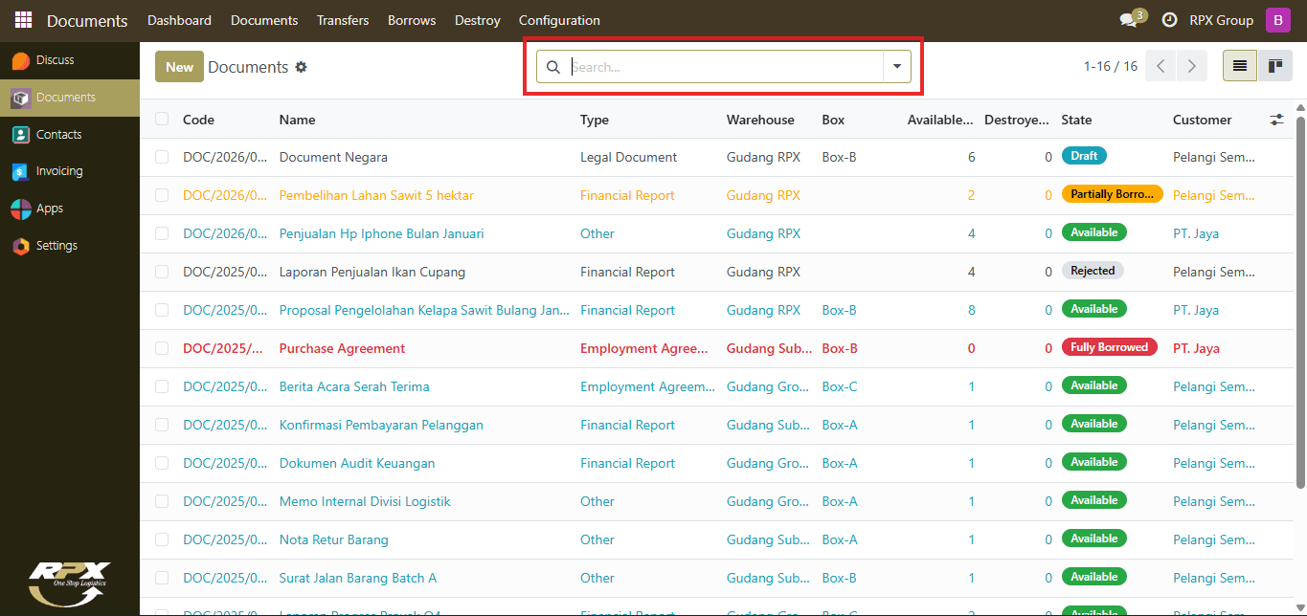Go to previous page arrow
Image resolution: width=1307 pixels, height=616 pixels.
1161,66
